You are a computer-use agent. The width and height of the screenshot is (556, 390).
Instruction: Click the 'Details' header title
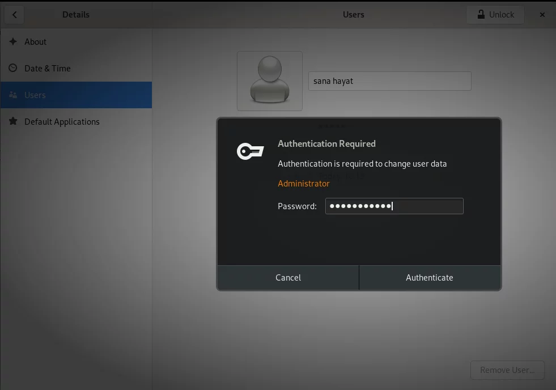pyautogui.click(x=76, y=15)
